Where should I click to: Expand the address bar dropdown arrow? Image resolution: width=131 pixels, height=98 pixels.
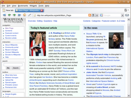tap(97, 15)
